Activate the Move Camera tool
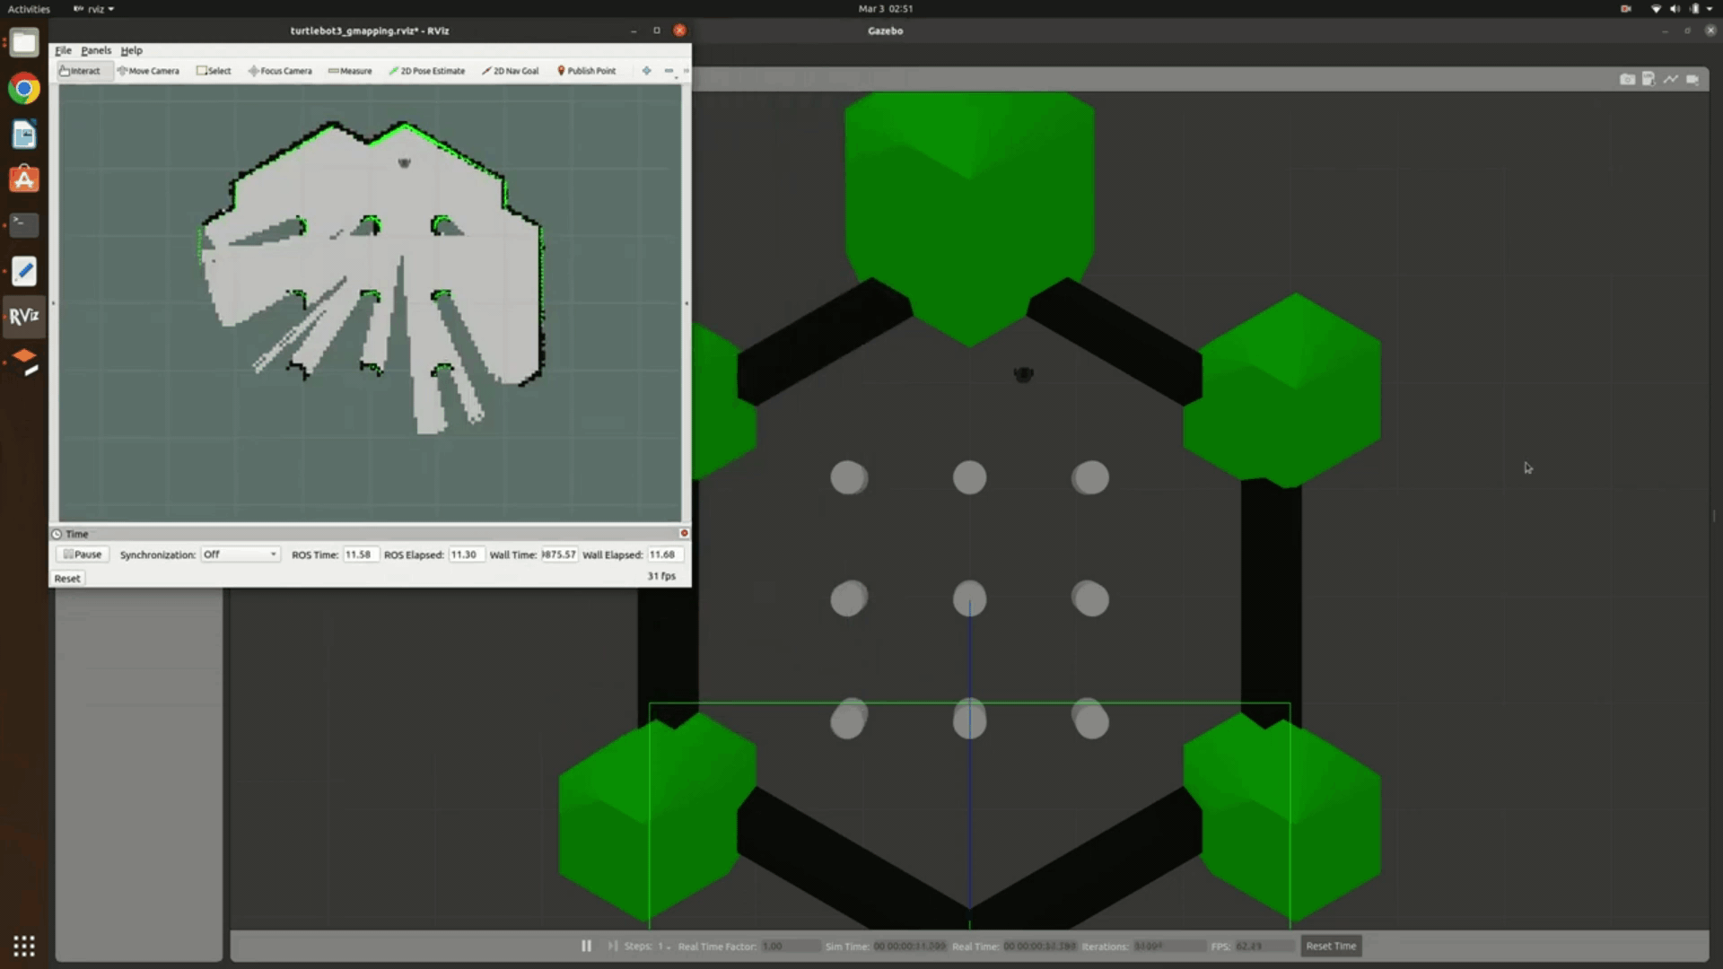 (148, 71)
